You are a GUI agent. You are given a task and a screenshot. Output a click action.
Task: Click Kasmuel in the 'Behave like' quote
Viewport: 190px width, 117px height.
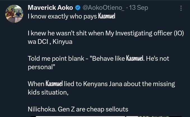coord(135,58)
